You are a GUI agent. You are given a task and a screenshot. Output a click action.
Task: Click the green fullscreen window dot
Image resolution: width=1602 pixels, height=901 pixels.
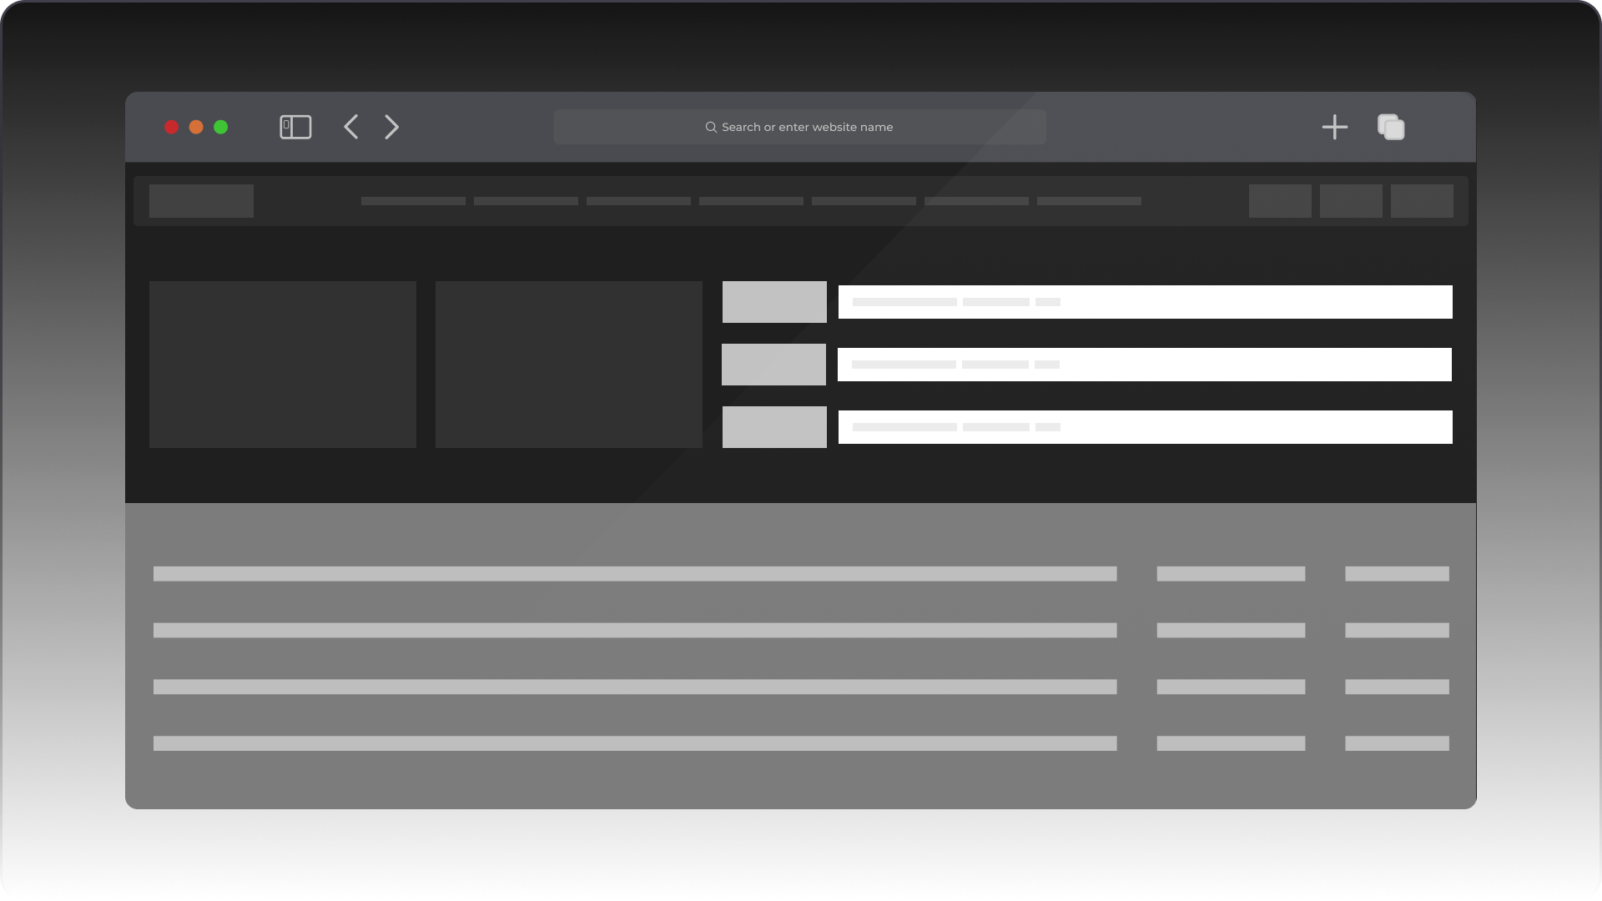coord(221,127)
